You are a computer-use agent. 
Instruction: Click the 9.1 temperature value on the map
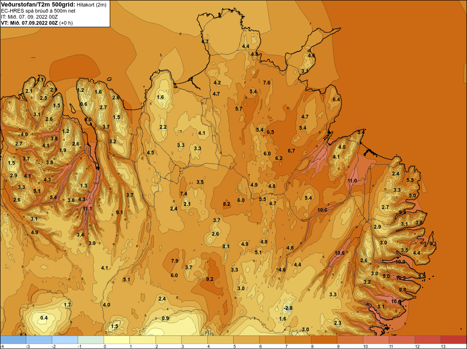[119, 212]
